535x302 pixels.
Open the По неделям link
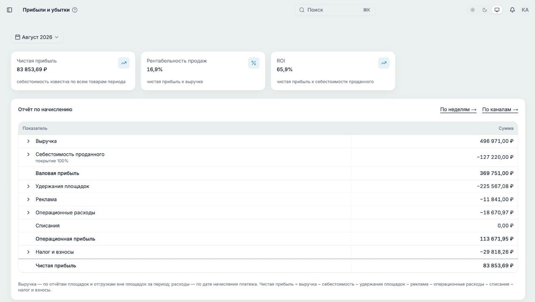pos(458,110)
